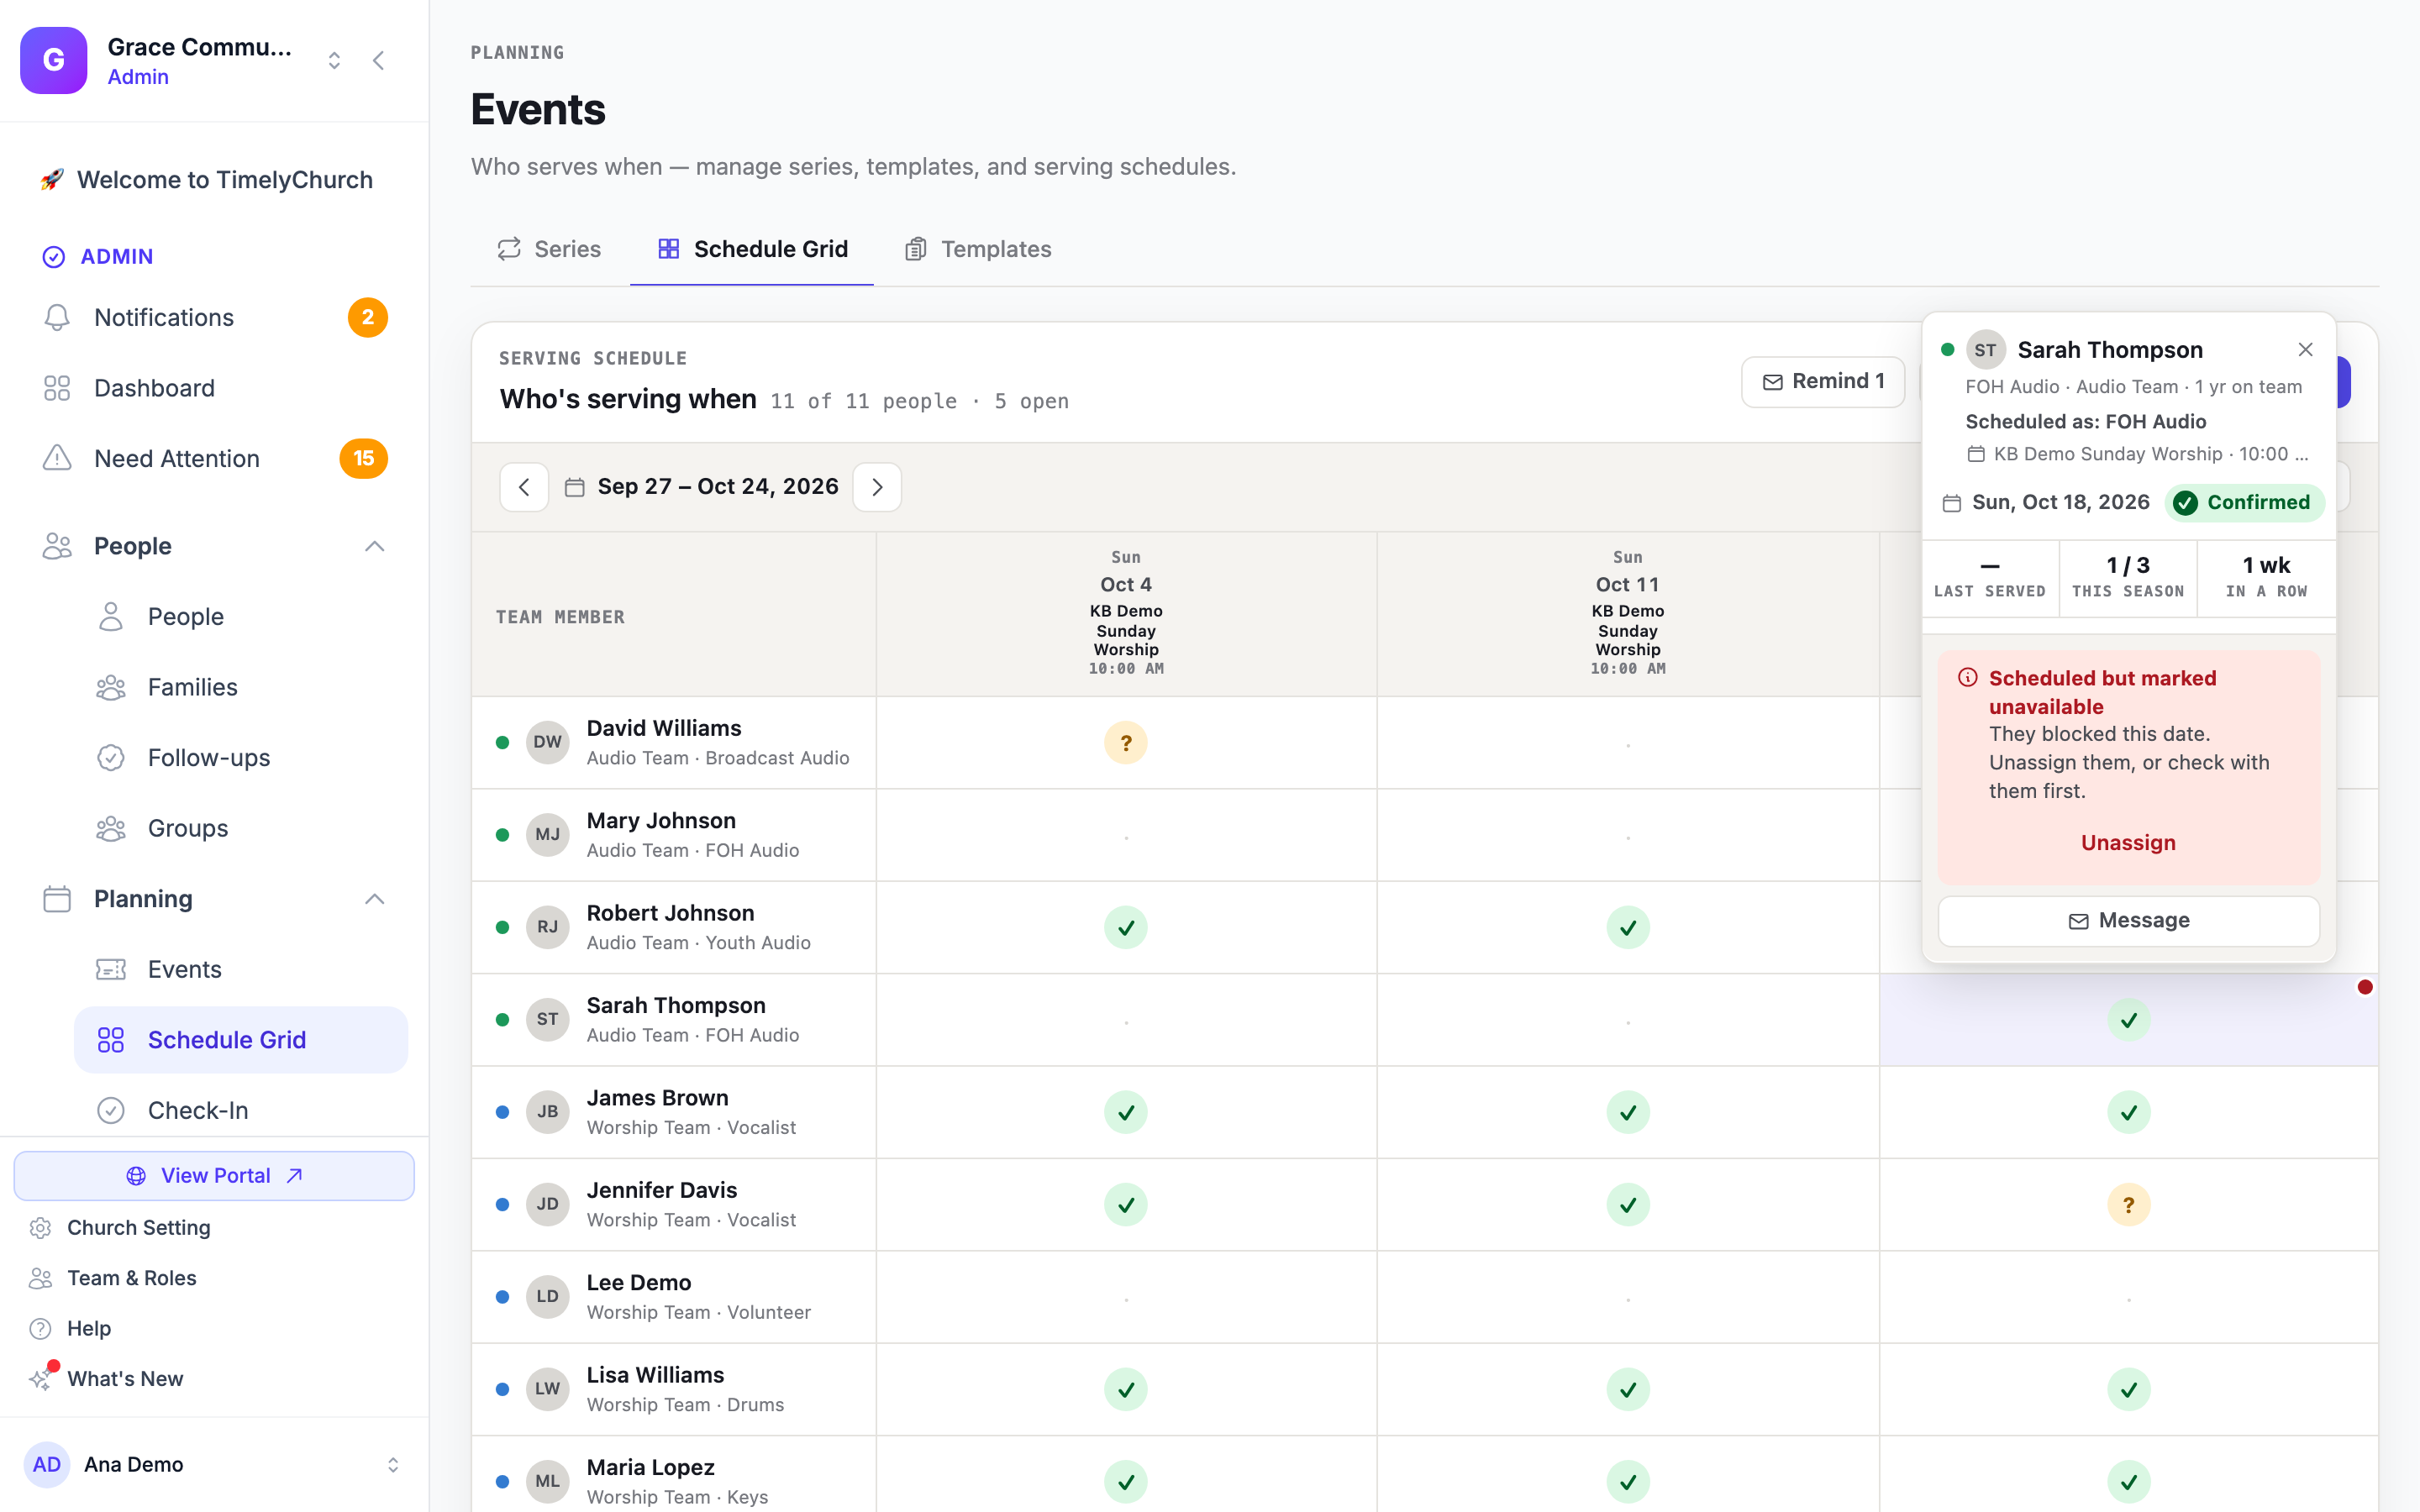Image resolution: width=2420 pixels, height=1512 pixels.
Task: Open Mary Johnson's team member row
Action: pyautogui.click(x=674, y=835)
